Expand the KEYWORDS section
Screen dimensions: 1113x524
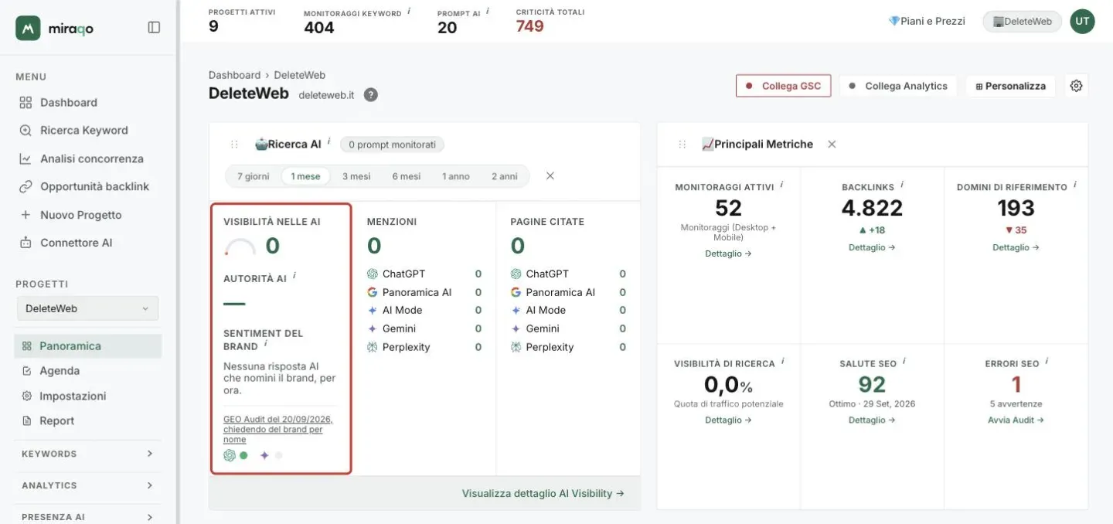pyautogui.click(x=87, y=454)
